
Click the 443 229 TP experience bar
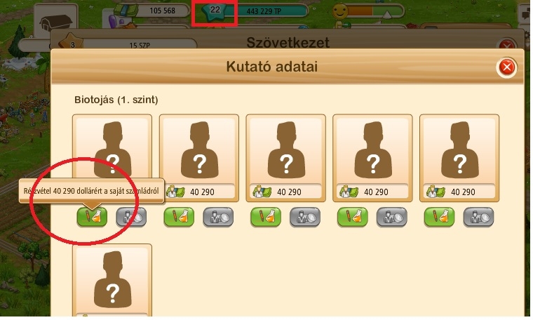[264, 11]
